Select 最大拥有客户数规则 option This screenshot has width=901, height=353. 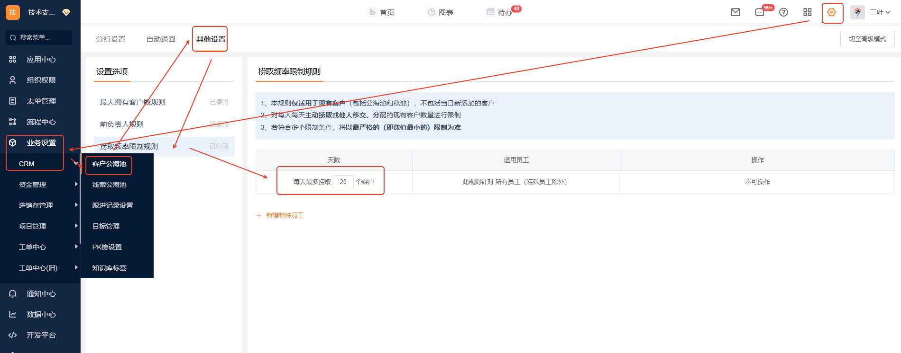[x=164, y=102]
